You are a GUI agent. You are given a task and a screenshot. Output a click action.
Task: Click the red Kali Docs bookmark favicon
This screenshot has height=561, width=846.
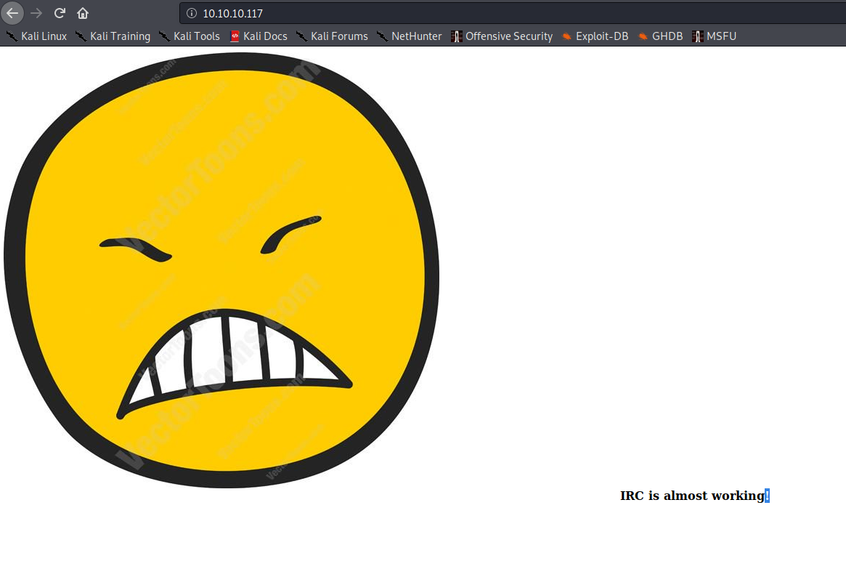pyautogui.click(x=234, y=36)
